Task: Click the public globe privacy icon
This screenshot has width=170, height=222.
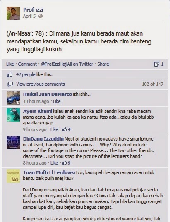Action: [41, 16]
